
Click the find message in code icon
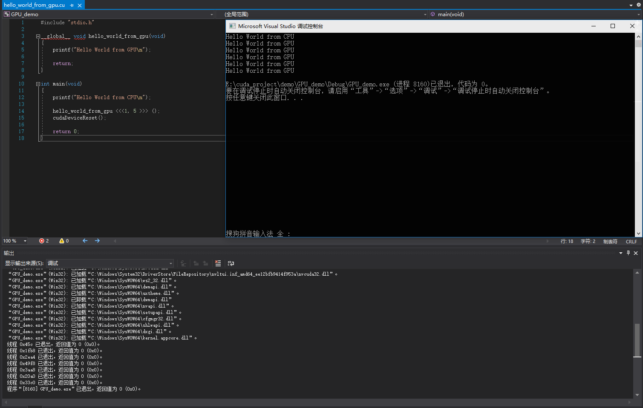pyautogui.click(x=183, y=263)
